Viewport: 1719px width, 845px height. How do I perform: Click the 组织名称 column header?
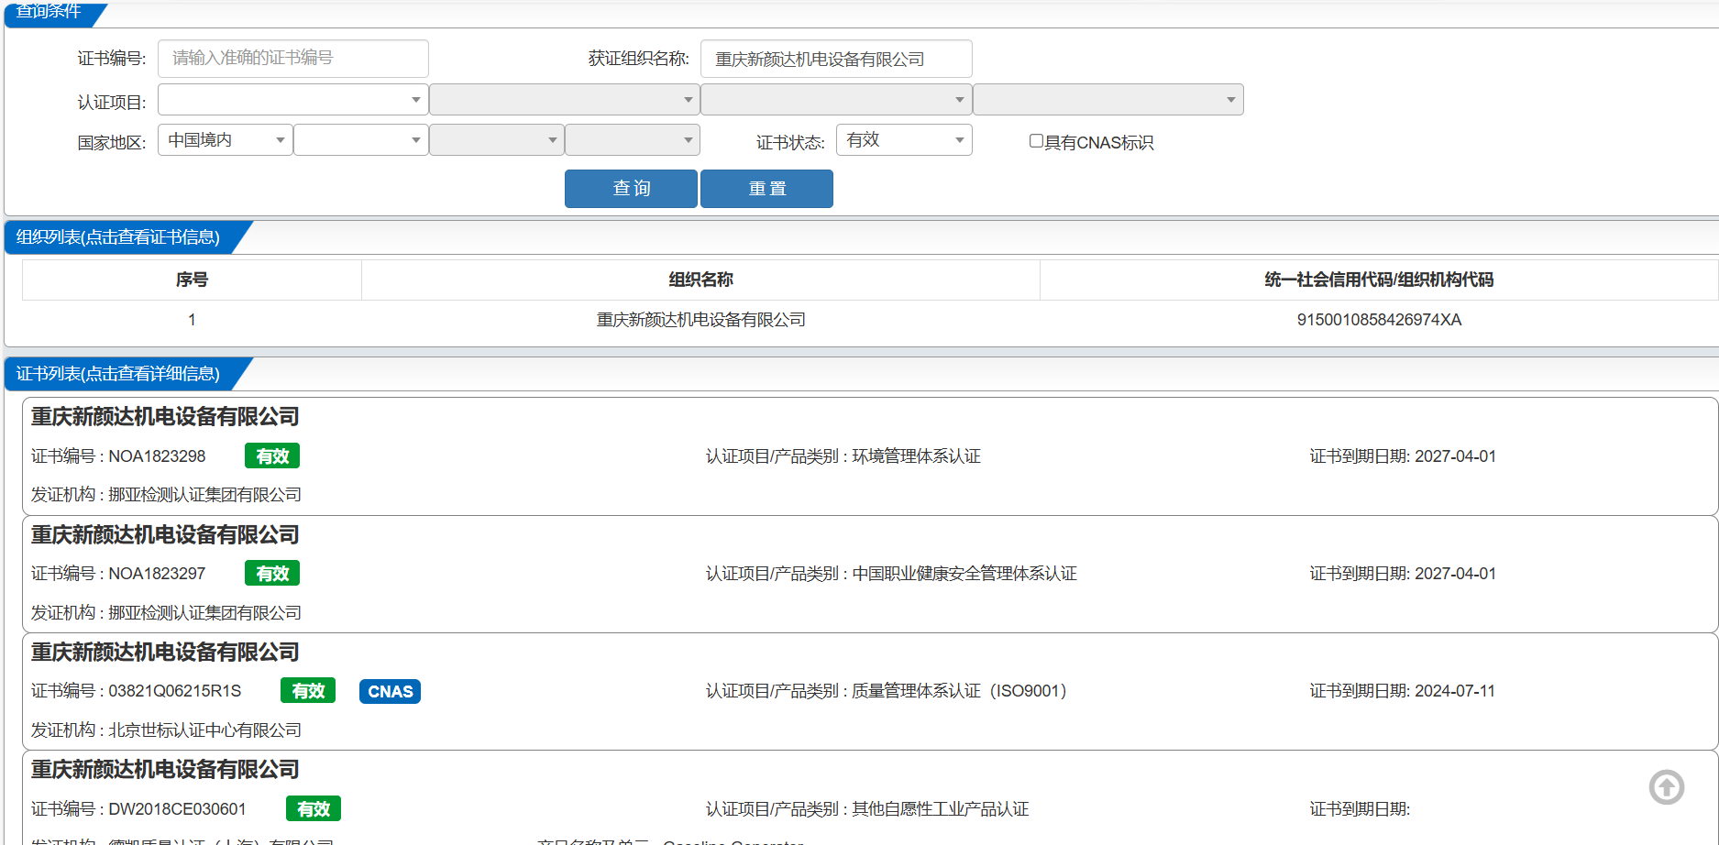pos(700,280)
